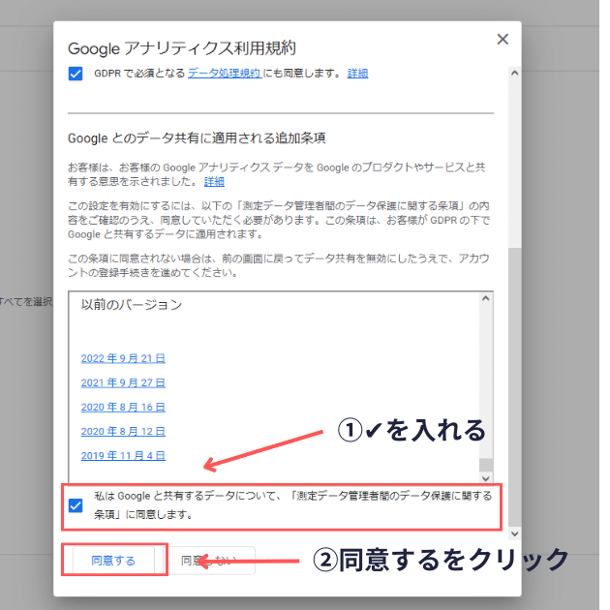
Task: Click the inner terms box scroll down arrow
Action: coord(486,478)
